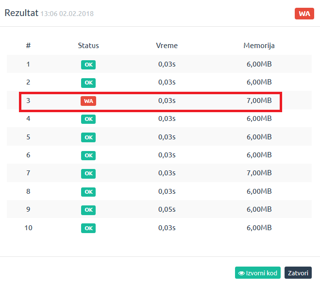Select the 0,05s time in row 9

(167, 210)
